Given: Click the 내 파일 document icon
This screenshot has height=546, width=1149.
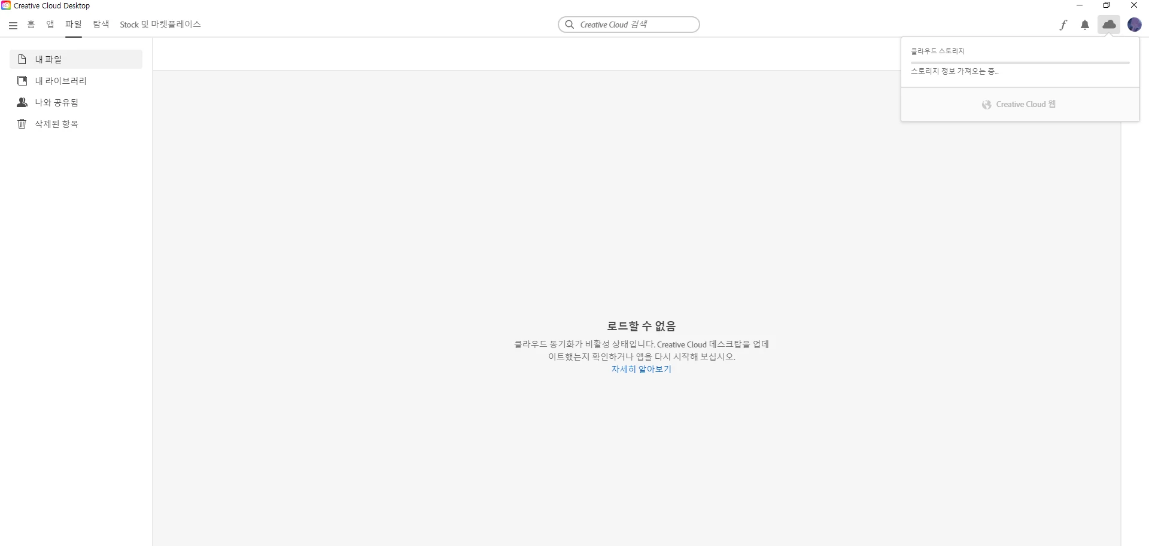Looking at the screenshot, I should pos(22,59).
